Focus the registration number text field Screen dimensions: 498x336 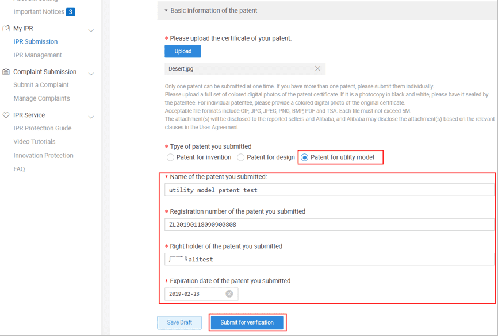pos(329,225)
